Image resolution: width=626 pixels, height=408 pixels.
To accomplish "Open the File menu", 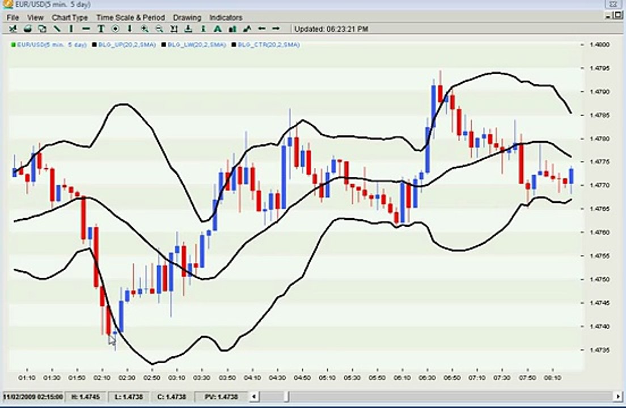I will 12,18.
